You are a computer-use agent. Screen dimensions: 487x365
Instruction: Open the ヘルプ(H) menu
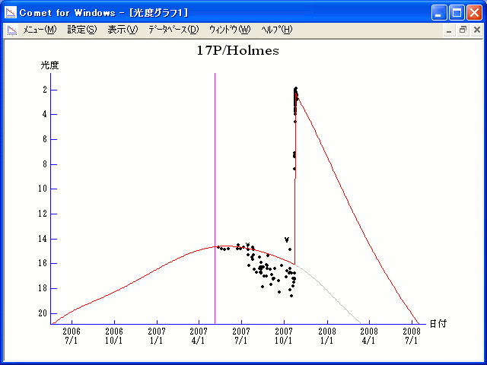click(x=276, y=30)
